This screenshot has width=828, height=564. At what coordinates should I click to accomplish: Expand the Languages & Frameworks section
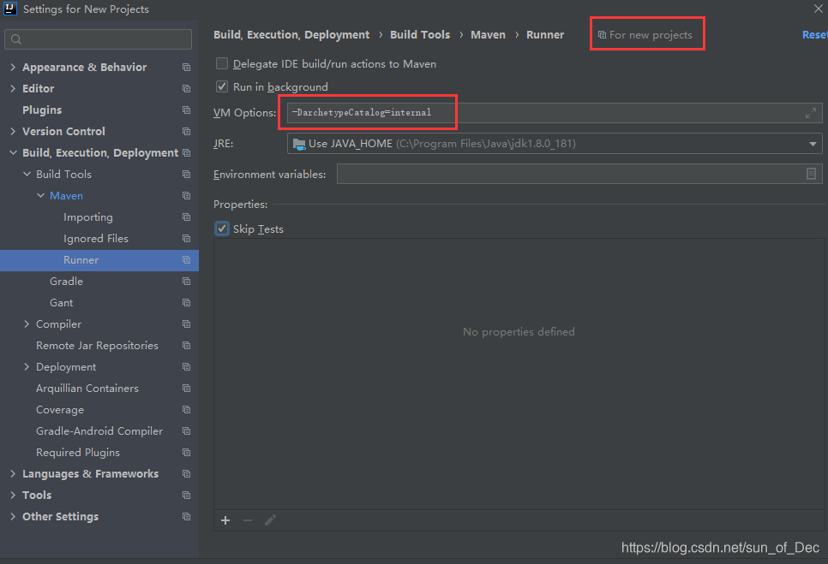pyautogui.click(x=13, y=474)
